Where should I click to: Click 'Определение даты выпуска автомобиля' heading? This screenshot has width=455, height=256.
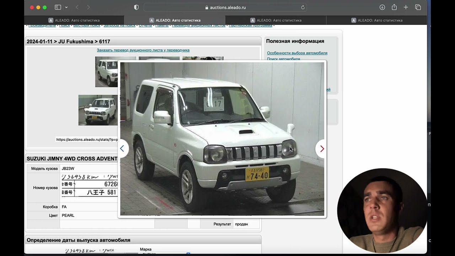point(79,240)
